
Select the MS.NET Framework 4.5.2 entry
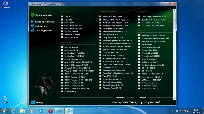pyautogui.click(x=74, y=86)
